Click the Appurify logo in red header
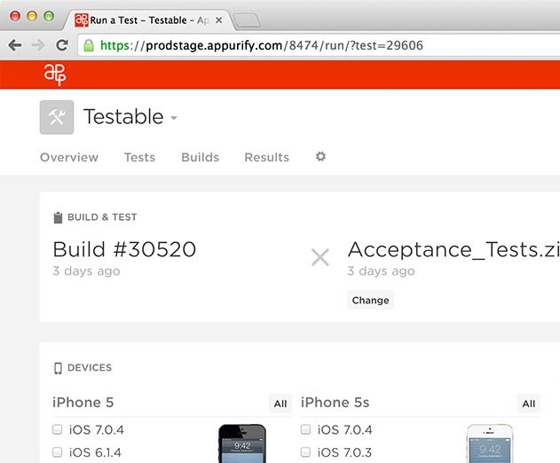This screenshot has height=463, width=560. (x=55, y=75)
